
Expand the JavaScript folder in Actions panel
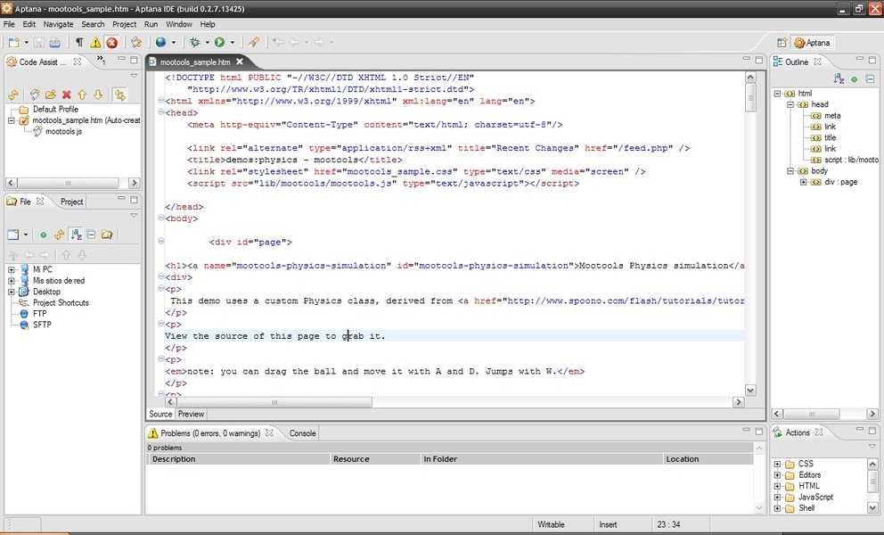(777, 497)
